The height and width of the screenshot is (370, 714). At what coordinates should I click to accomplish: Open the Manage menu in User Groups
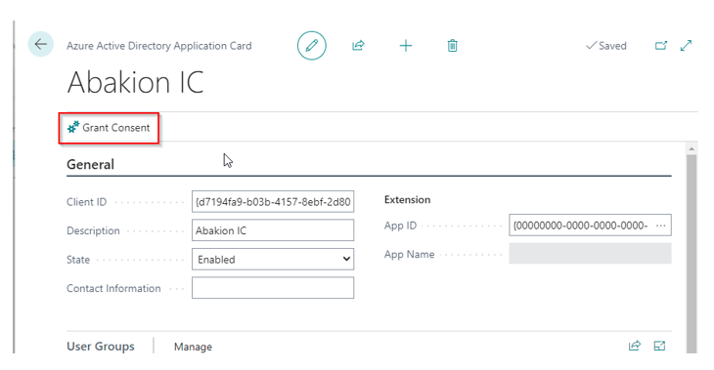click(193, 347)
